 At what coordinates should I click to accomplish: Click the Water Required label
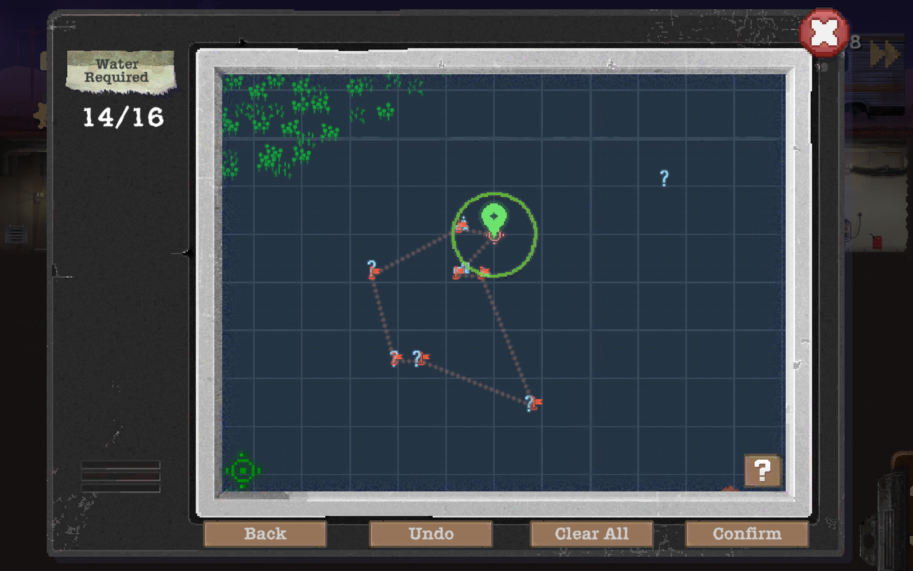pyautogui.click(x=117, y=71)
